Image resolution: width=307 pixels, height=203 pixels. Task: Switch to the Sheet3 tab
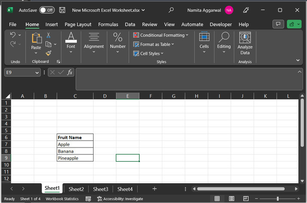100,189
